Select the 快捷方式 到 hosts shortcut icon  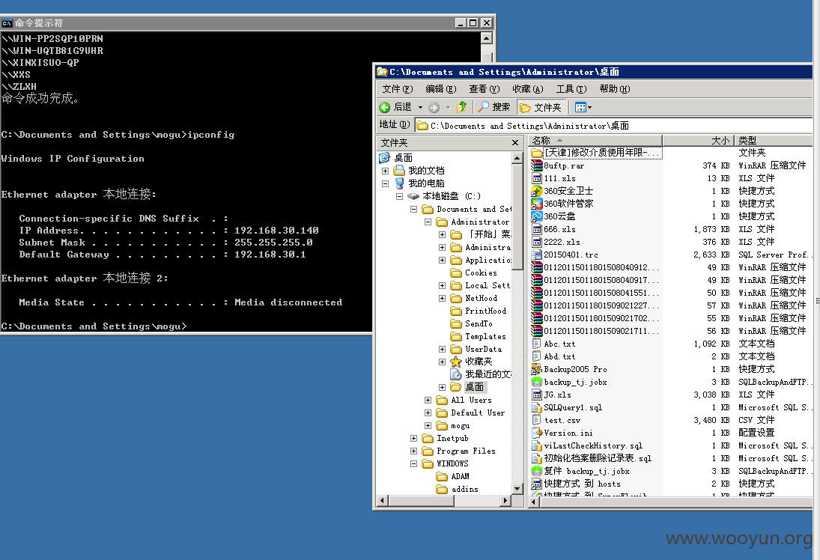[536, 484]
